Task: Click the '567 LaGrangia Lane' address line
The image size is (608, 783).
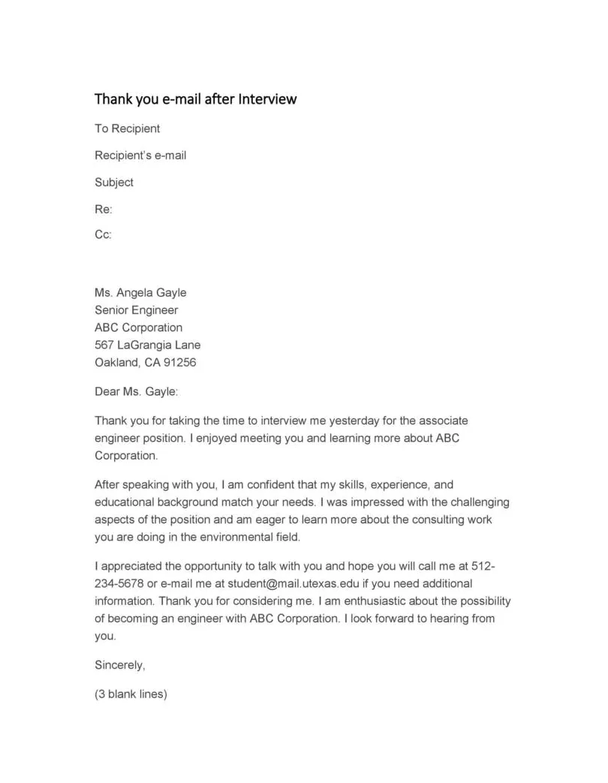Action: tap(147, 345)
